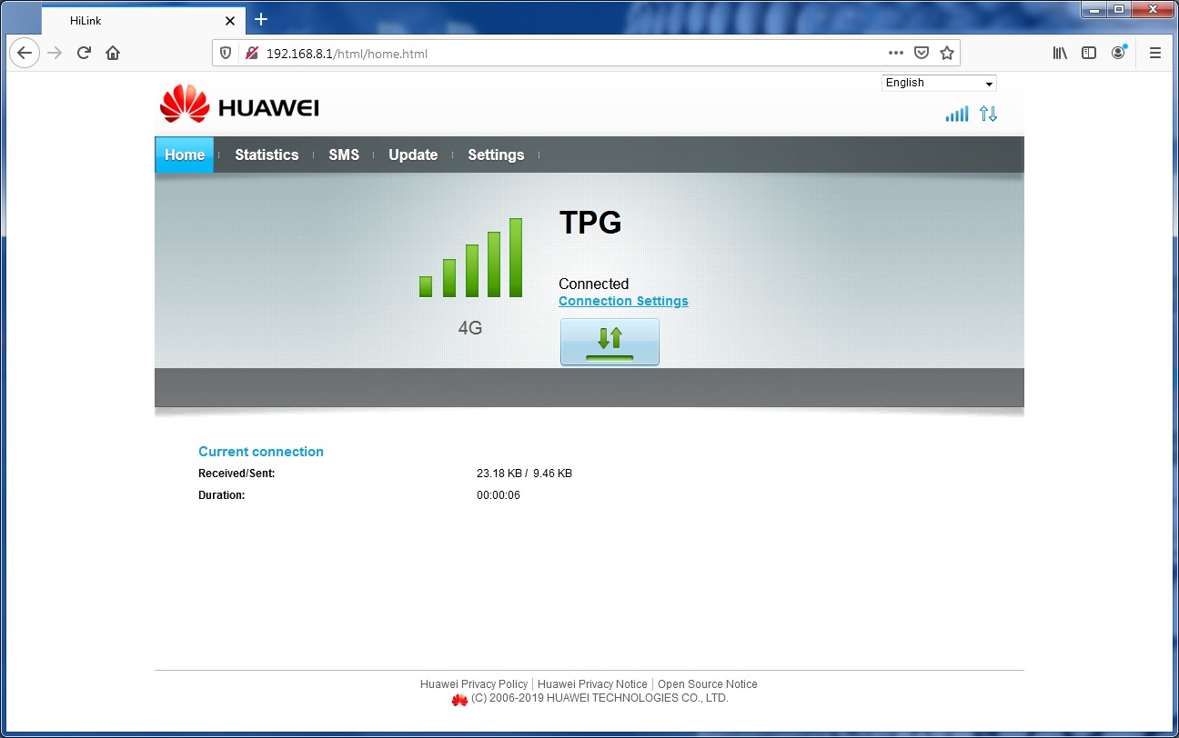Bookmark this page with the star icon
Viewport: 1179px width, 738px height.
(x=945, y=52)
